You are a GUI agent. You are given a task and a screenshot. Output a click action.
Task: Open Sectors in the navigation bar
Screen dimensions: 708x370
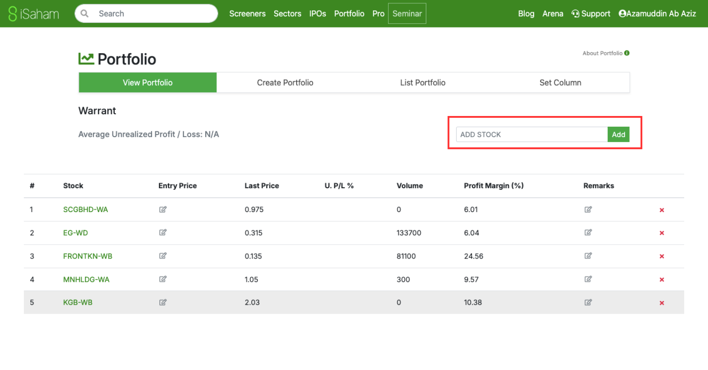(x=287, y=14)
